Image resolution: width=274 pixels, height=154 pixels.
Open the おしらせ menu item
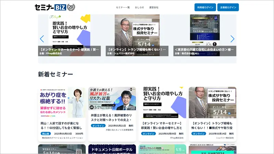pos(139,8)
